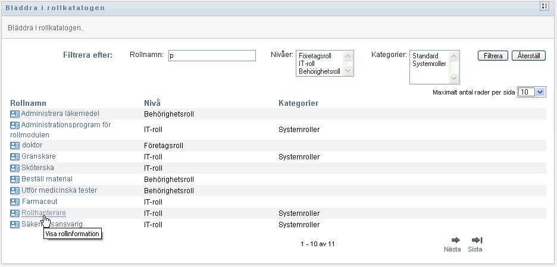Screen dimensions: 557x267
Task: Click role icon beside Granskare
Action: click(15, 156)
